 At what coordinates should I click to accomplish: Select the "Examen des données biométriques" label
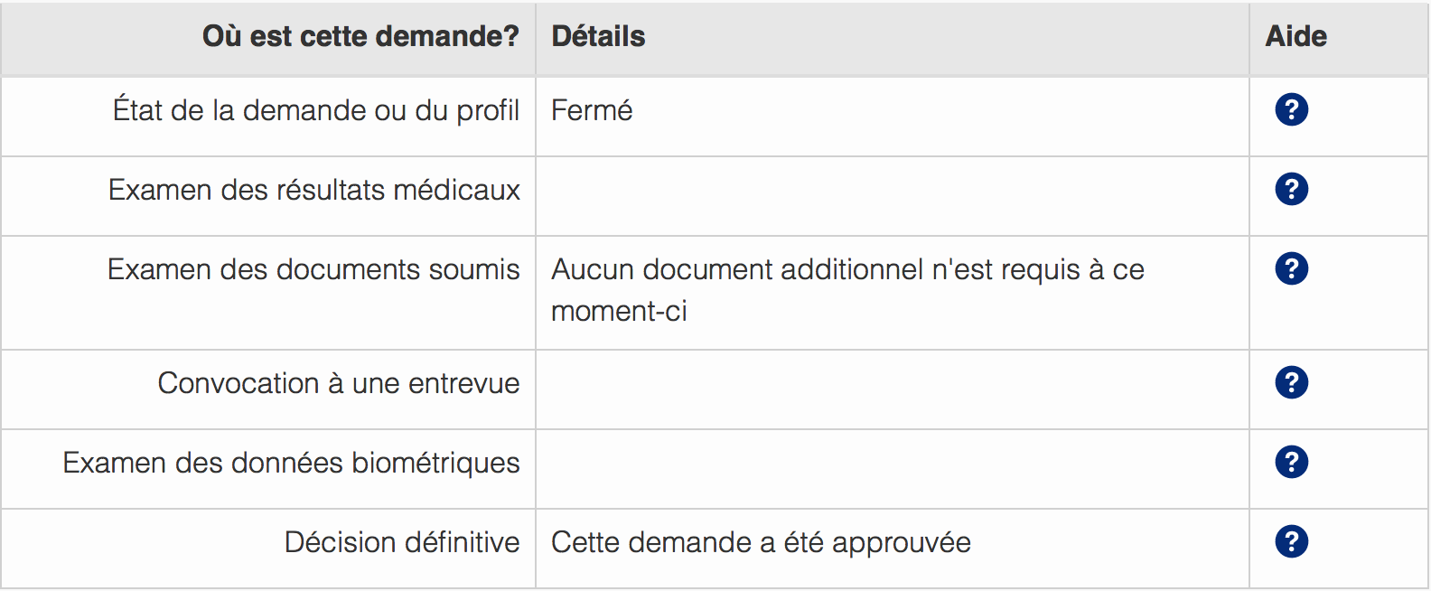tap(291, 464)
